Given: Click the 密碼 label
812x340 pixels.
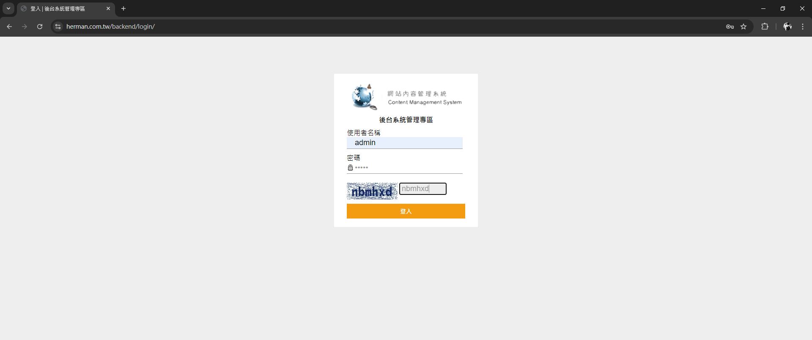Looking at the screenshot, I should [x=354, y=157].
